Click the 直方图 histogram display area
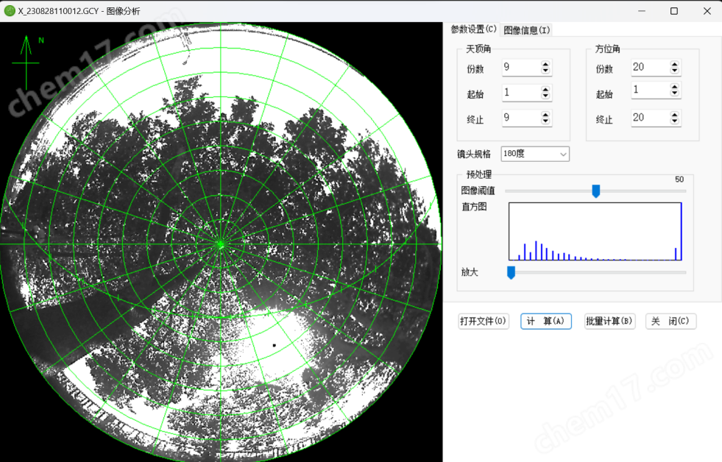722x462 pixels. pyautogui.click(x=595, y=230)
